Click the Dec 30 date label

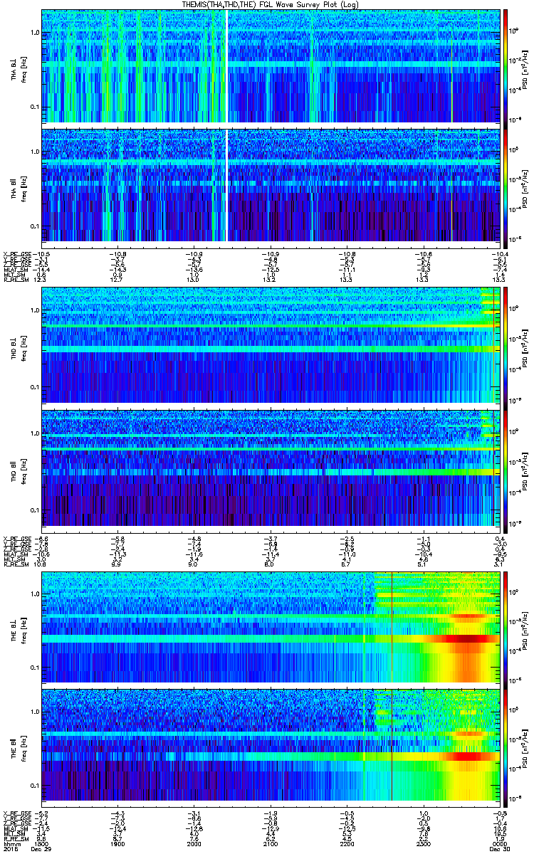(498, 849)
